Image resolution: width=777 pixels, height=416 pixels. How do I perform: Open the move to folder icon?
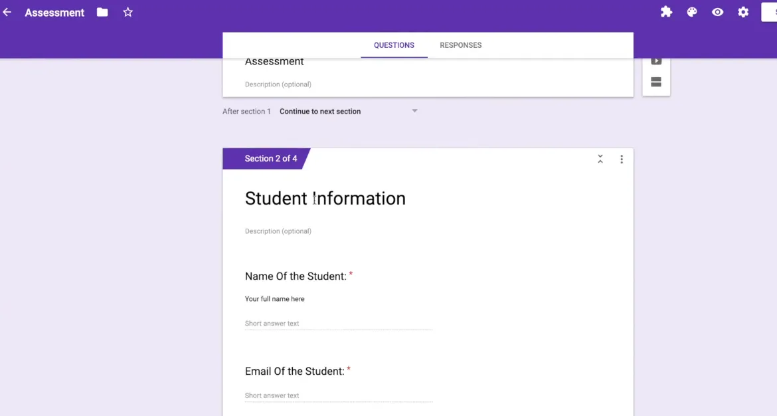[102, 12]
